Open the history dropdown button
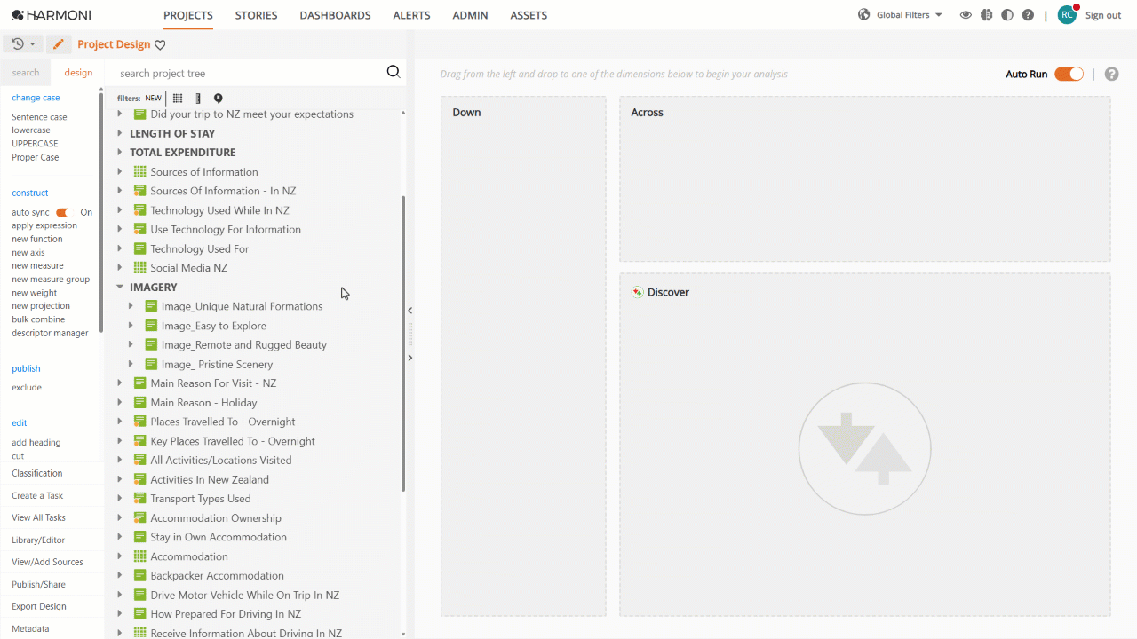 (22, 44)
